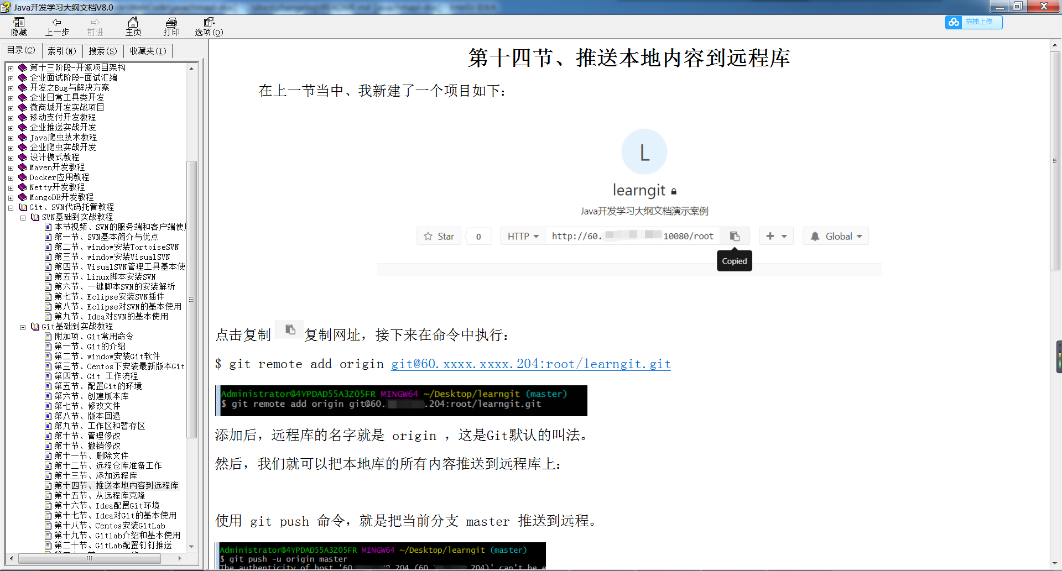Click the book icon of Docker应用教程
Image resolution: width=1062 pixels, height=571 pixels.
[23, 177]
